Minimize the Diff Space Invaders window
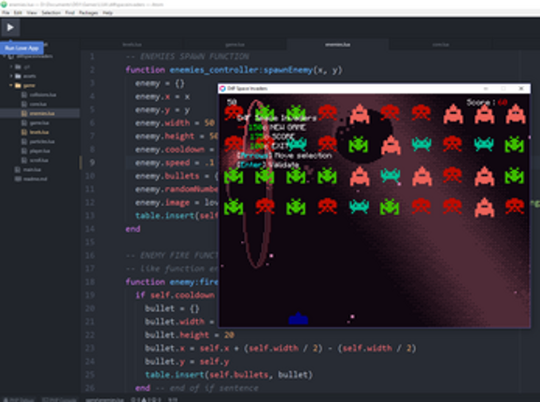Image resolution: width=540 pixels, height=402 pixels. point(486,89)
